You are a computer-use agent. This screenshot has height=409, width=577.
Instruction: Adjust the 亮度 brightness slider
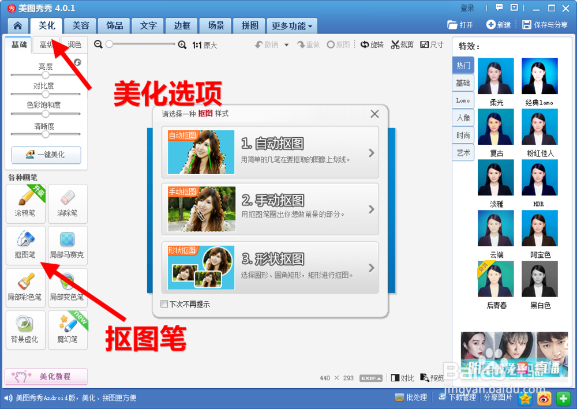tap(46, 75)
